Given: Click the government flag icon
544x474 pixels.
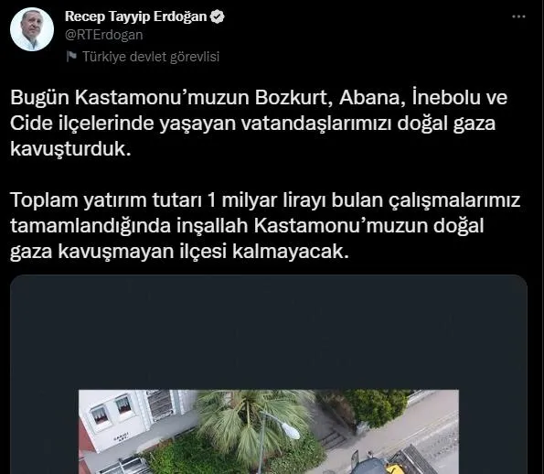Looking at the screenshot, I should pos(71,56).
